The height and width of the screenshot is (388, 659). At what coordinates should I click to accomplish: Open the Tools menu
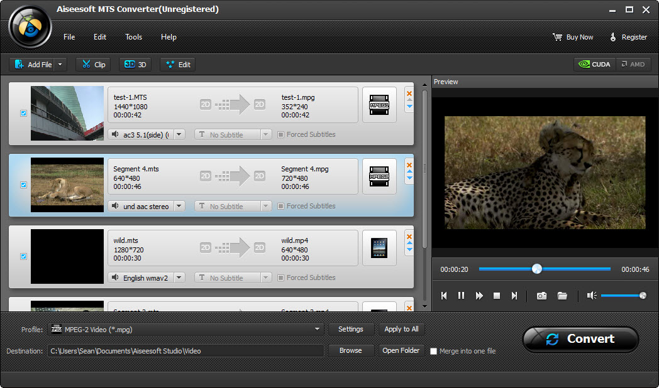(x=134, y=37)
